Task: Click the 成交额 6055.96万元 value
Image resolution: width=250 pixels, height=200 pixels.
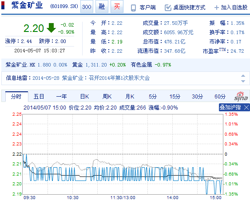Action: [x=179, y=32]
